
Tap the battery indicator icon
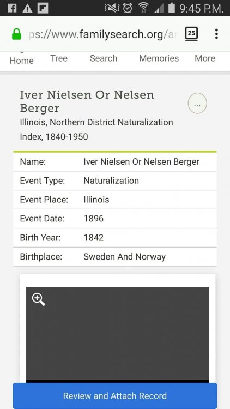pos(171,8)
